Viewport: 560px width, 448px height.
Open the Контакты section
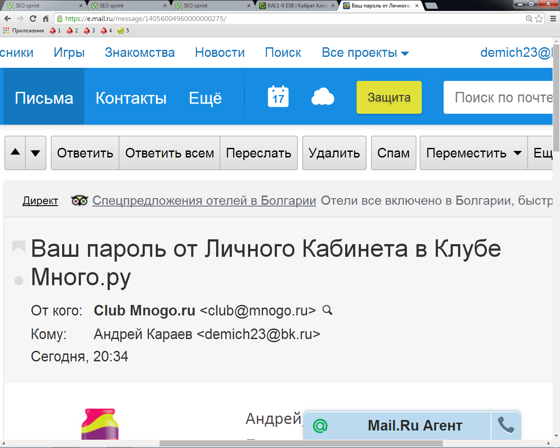(131, 98)
